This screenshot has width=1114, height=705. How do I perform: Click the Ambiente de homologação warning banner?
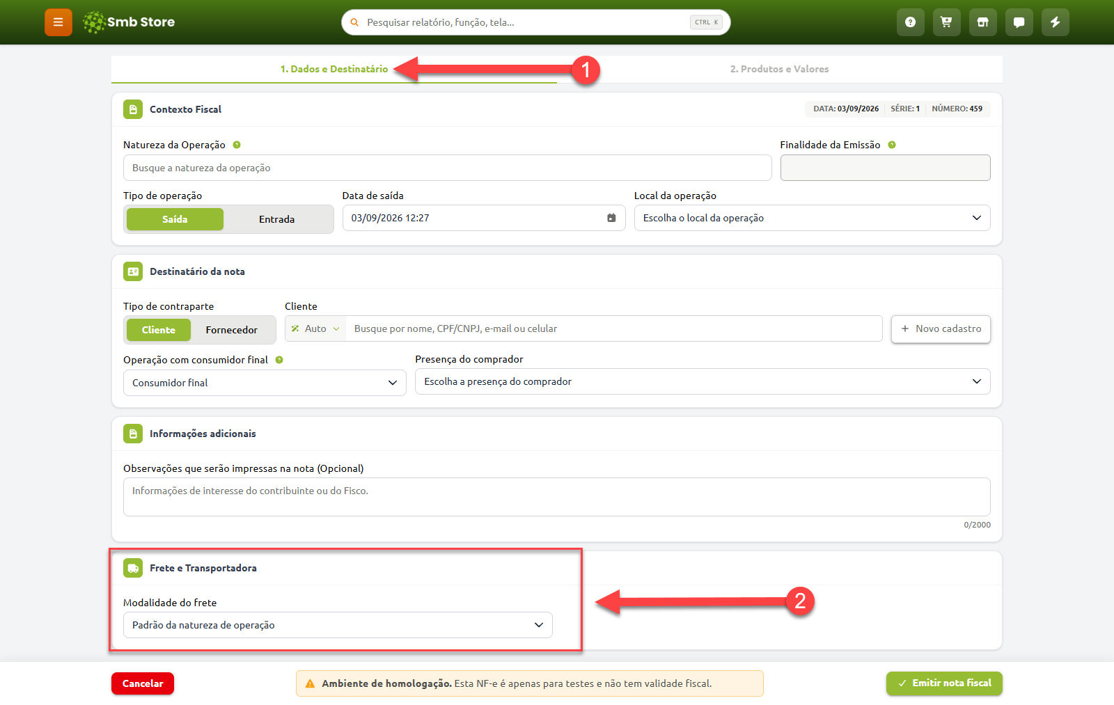click(529, 683)
